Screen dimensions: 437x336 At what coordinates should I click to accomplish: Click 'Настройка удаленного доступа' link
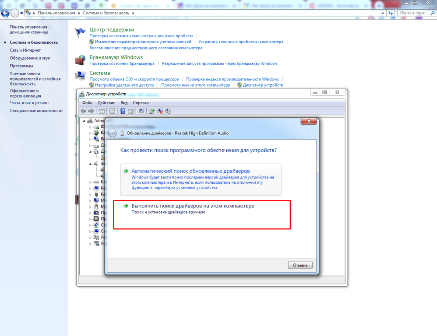(x=124, y=85)
